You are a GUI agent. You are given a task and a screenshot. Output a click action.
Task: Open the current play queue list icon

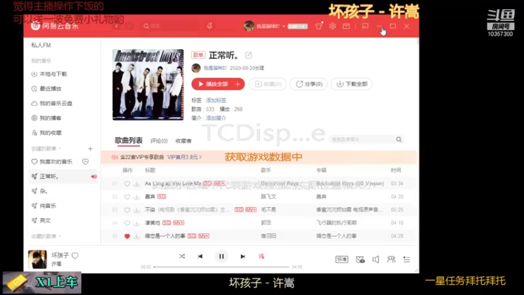pyautogui.click(x=407, y=259)
